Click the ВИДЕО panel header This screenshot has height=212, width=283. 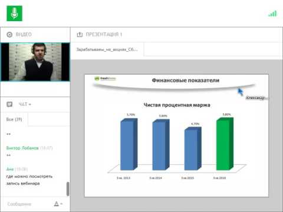coord(24,35)
